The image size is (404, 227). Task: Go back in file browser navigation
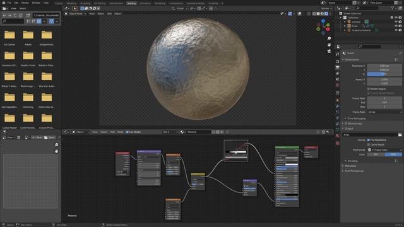4,15
